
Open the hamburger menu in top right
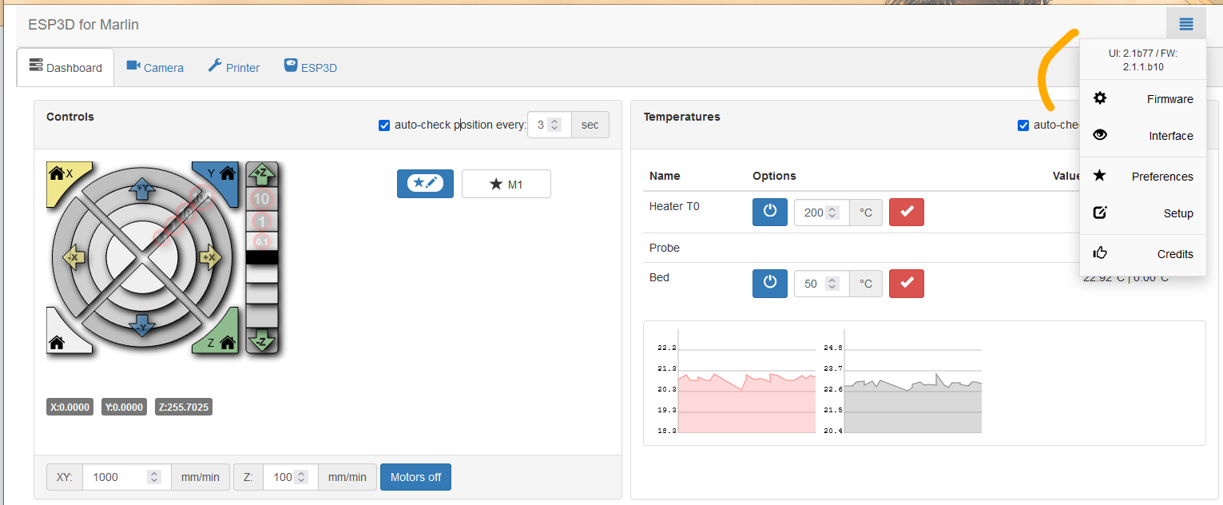coord(1185,25)
